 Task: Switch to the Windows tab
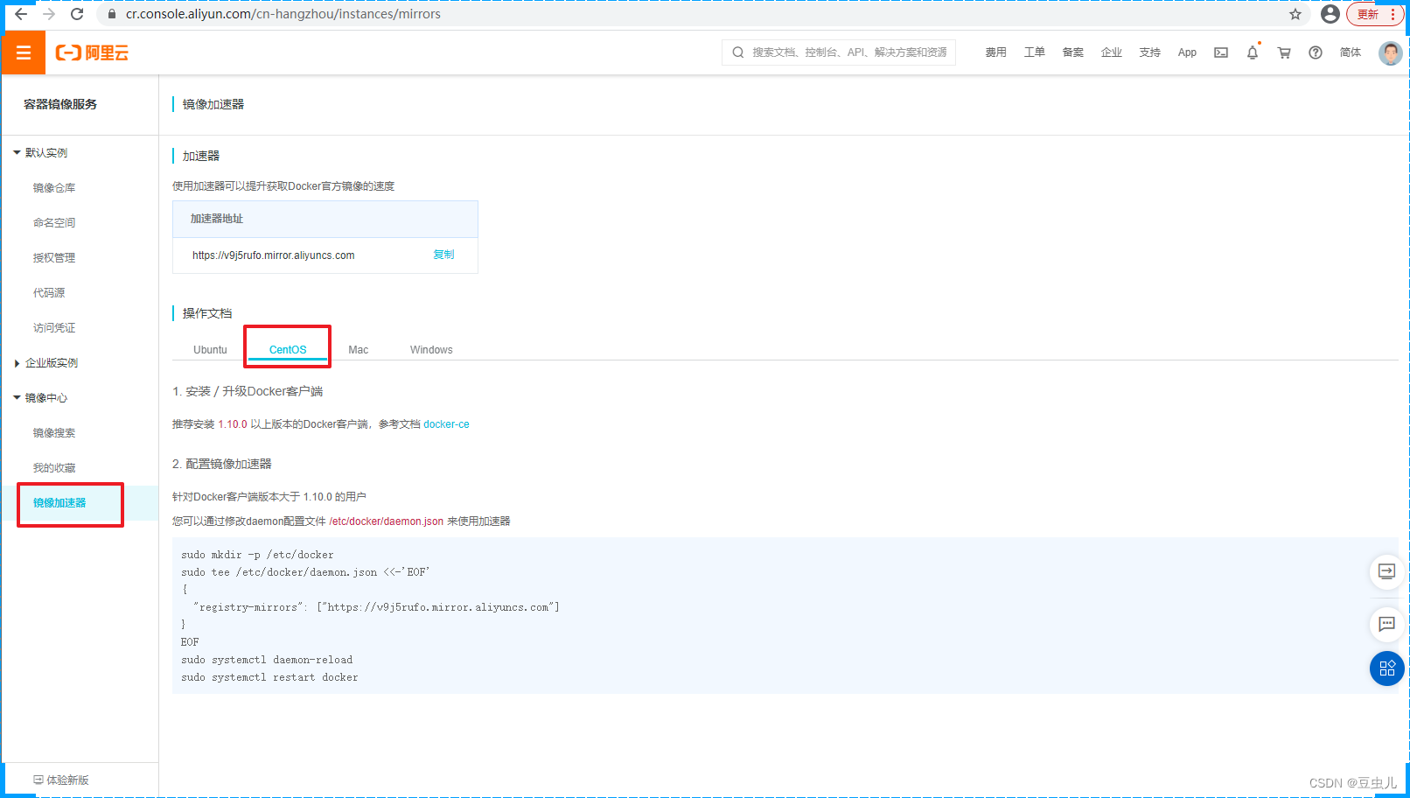tap(431, 349)
